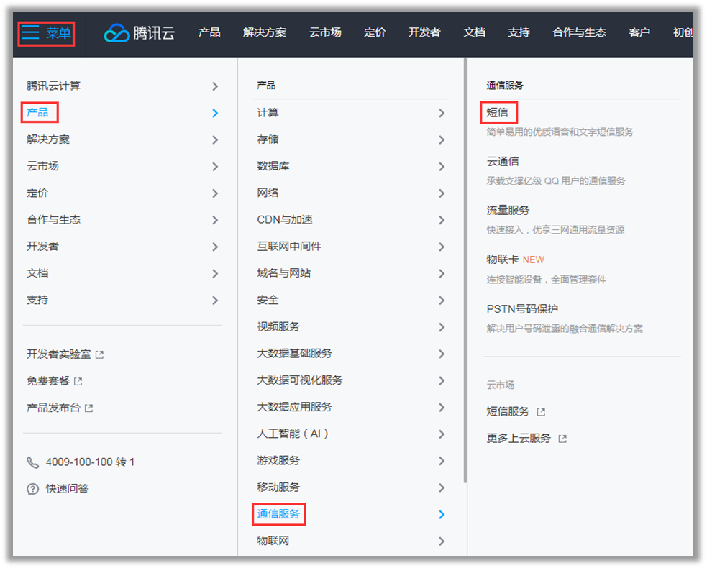Click the 物联卡 NEW item
This screenshot has width=707, height=568.
click(503, 260)
